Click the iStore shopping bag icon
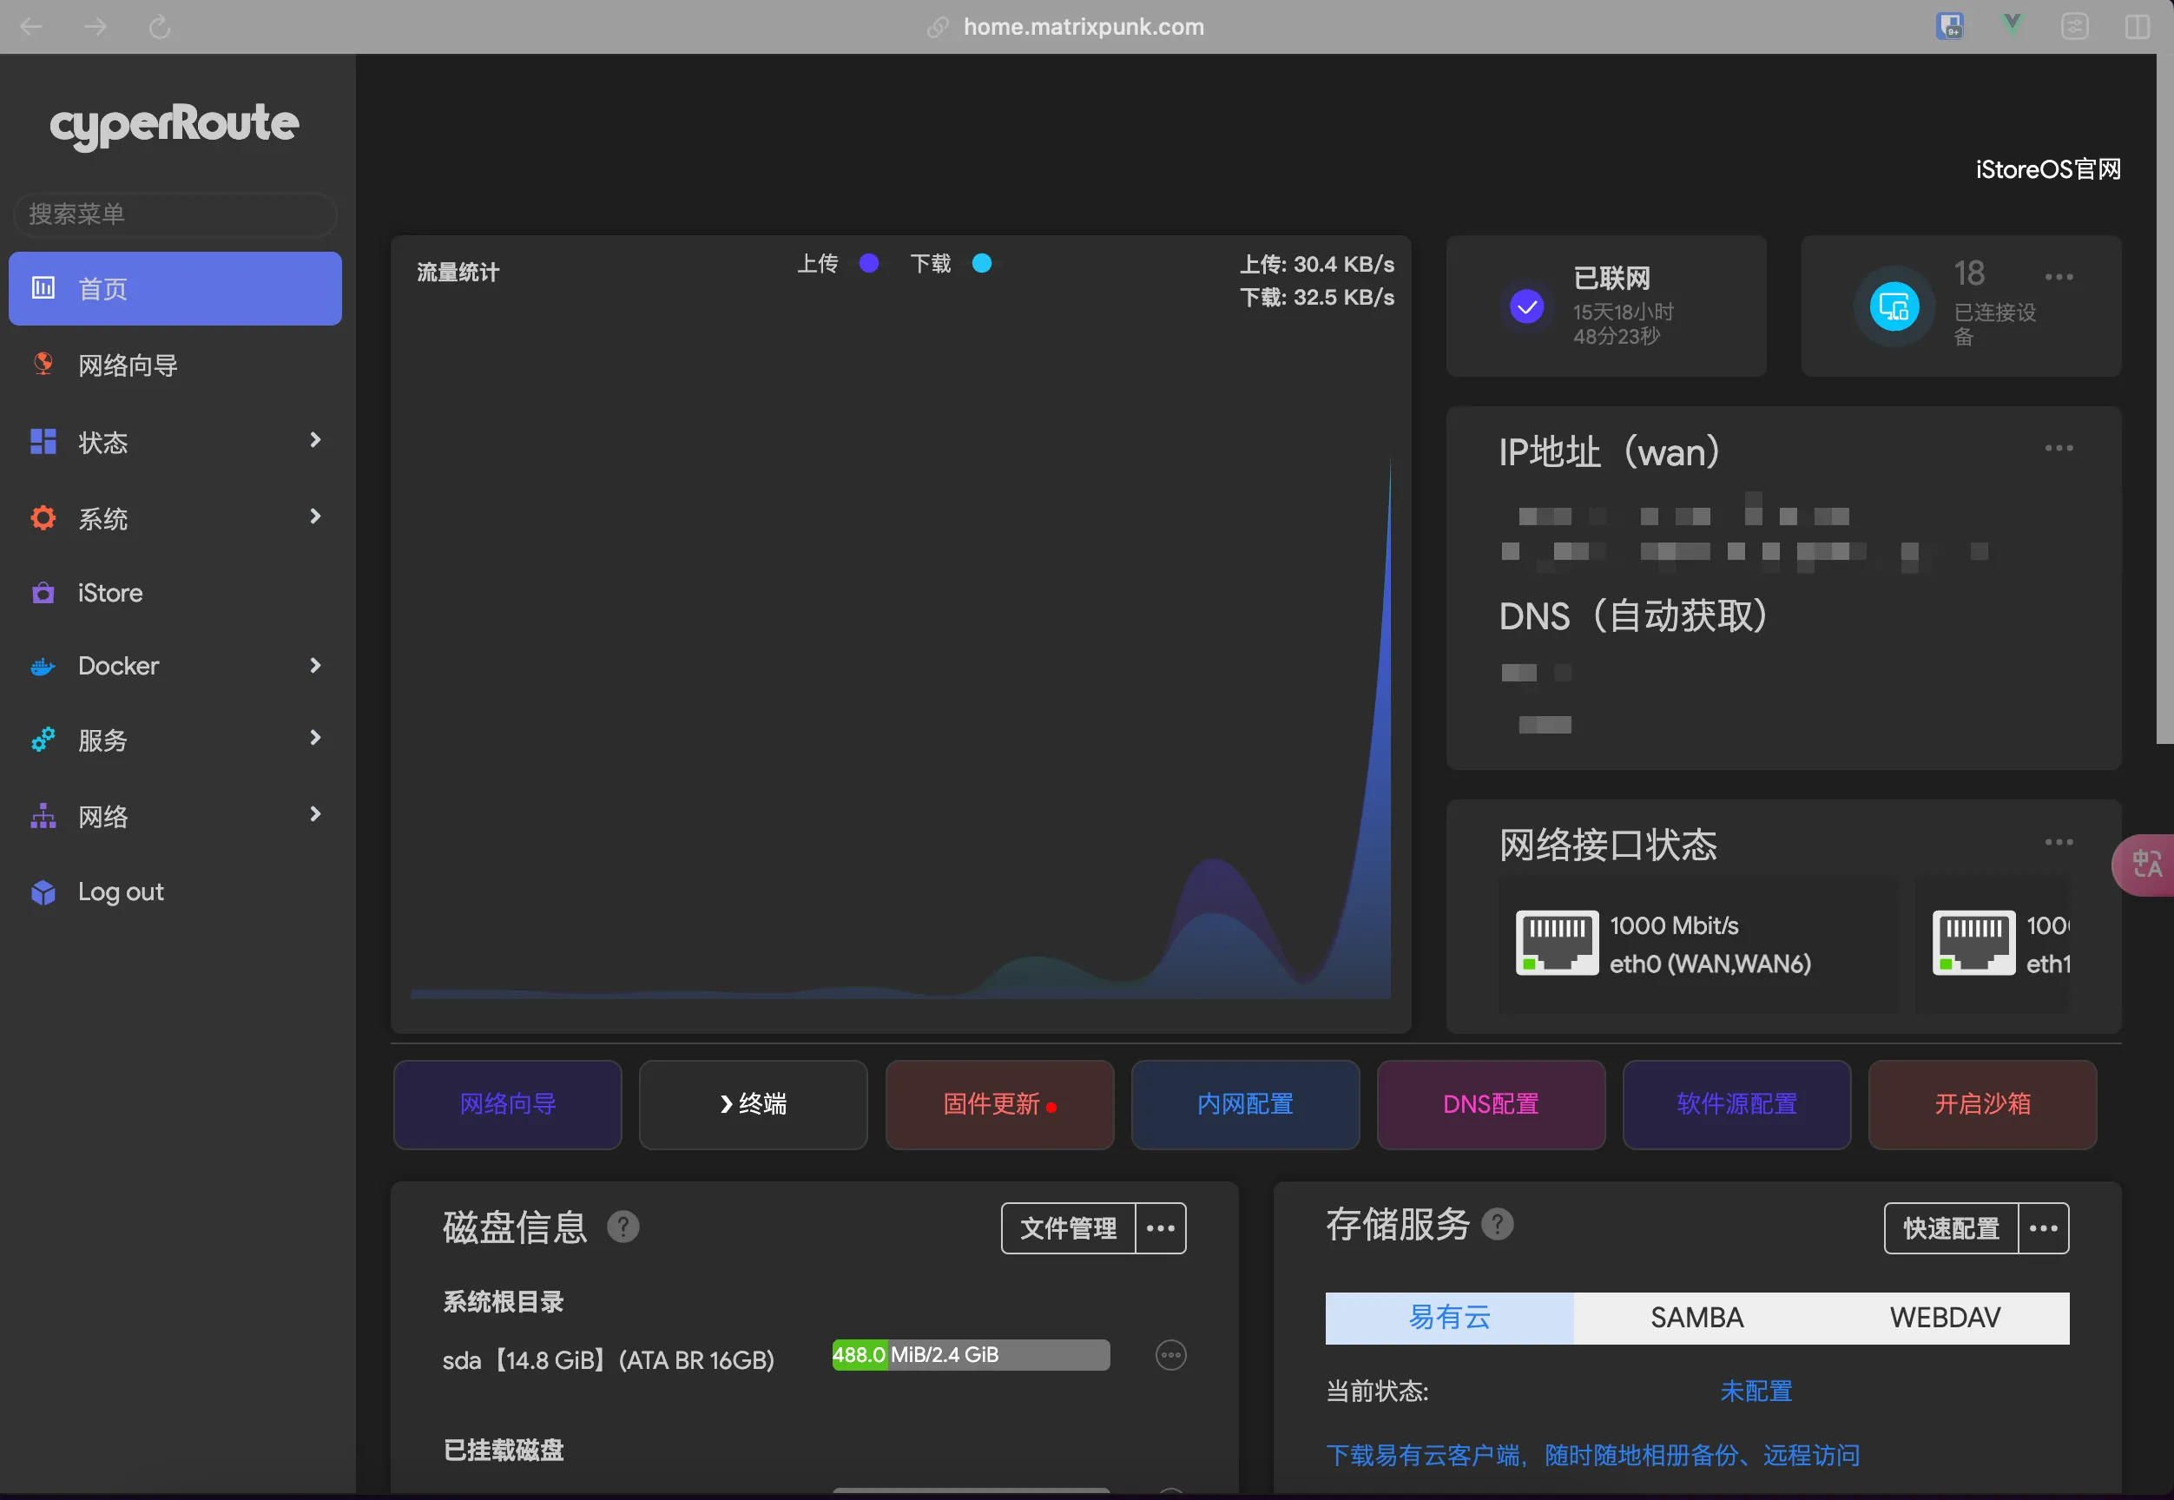 pos(43,593)
